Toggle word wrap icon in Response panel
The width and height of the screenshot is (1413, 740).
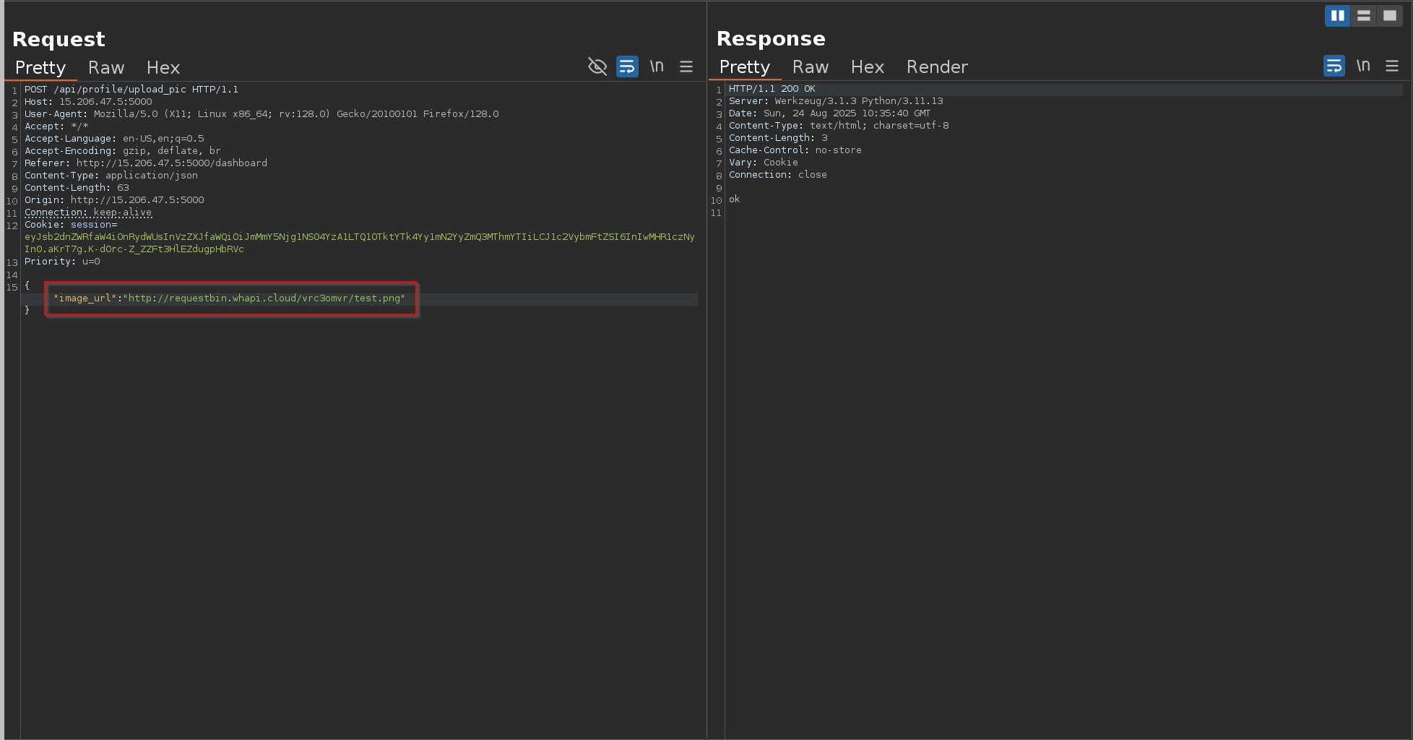pos(1334,66)
